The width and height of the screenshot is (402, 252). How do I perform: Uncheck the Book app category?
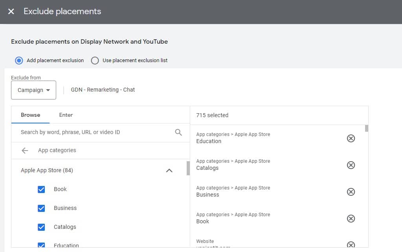tap(41, 189)
